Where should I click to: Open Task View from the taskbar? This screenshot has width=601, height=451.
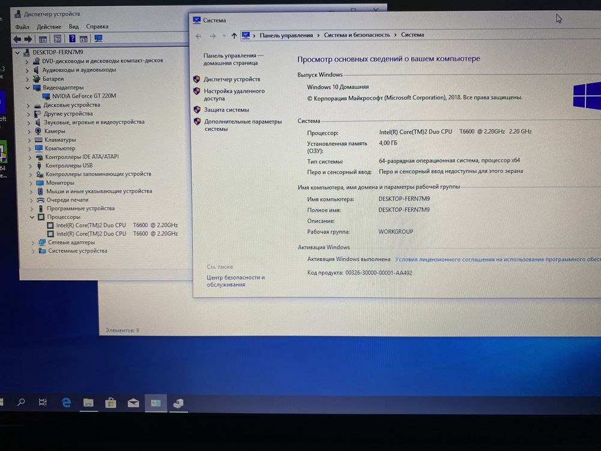point(43,402)
